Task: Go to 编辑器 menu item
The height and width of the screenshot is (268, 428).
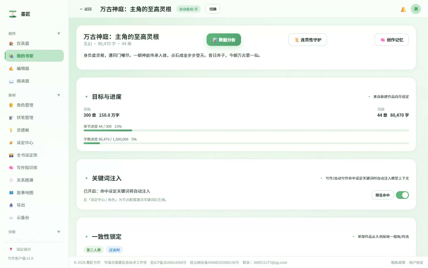Action: (x=34, y=68)
